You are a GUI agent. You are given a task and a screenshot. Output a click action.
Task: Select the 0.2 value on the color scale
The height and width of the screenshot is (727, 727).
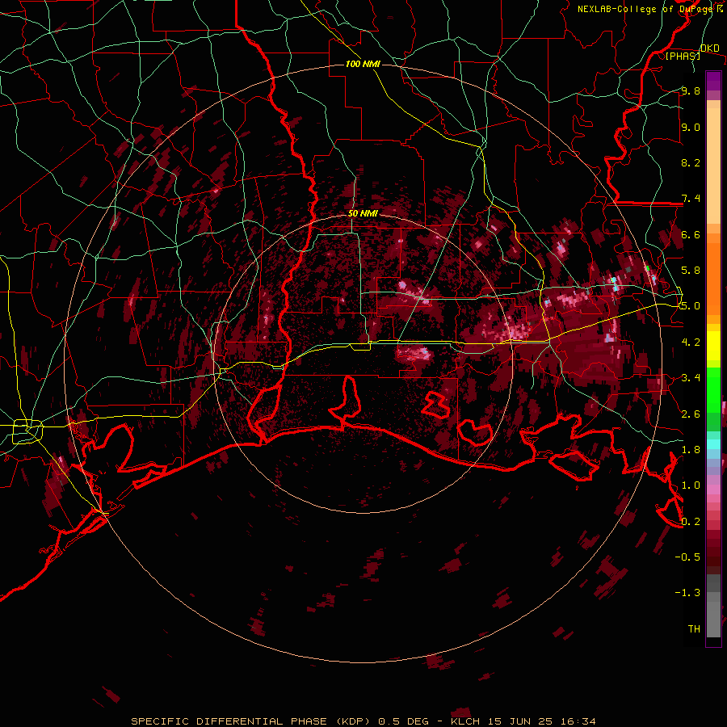691,521
